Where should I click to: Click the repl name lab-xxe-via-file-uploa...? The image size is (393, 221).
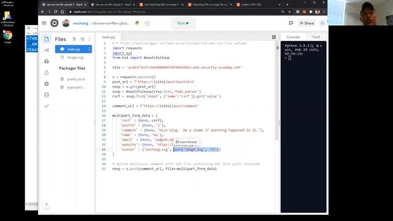click(x=111, y=23)
